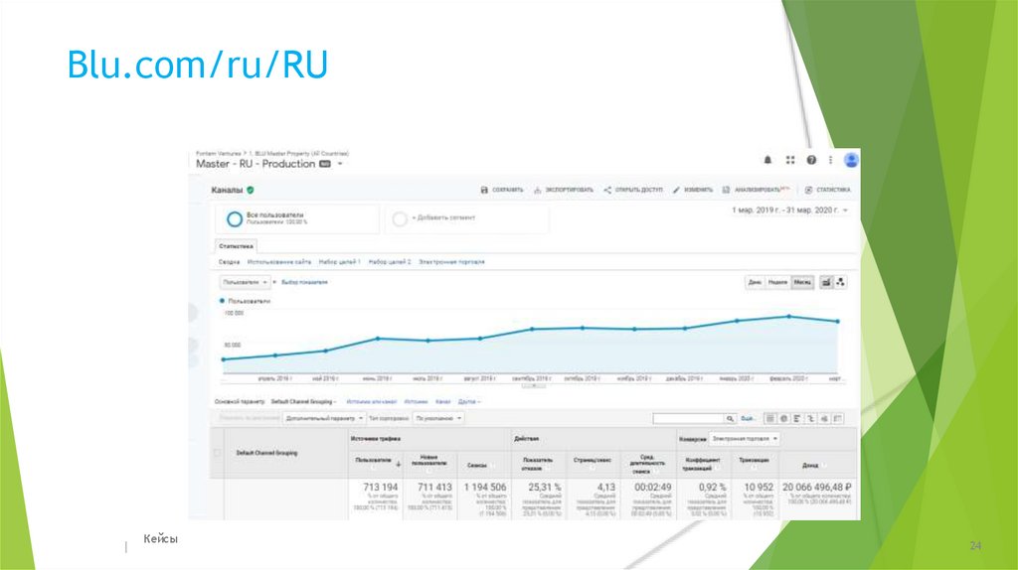Viewport: 1018px width, 570px height.
Task: Open the Пользователи metric dropdown above chart
Action: click(x=245, y=283)
